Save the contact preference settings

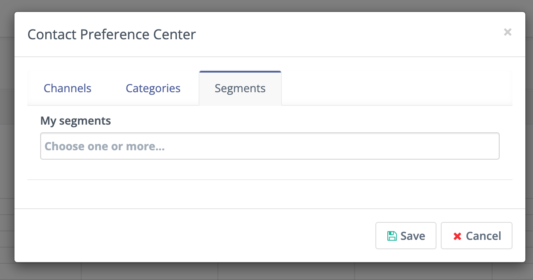[406, 236]
